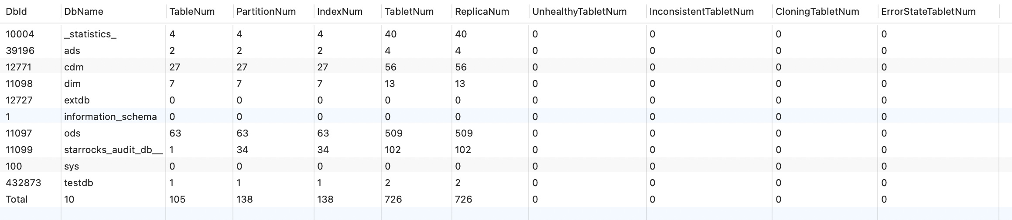Screen dimensions: 1012x220
Task: Click the information_schema cell
Action: pyautogui.click(x=110, y=117)
